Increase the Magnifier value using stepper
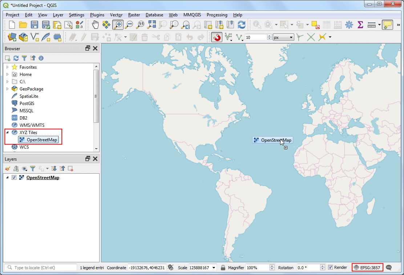The image size is (404, 275). (272, 266)
